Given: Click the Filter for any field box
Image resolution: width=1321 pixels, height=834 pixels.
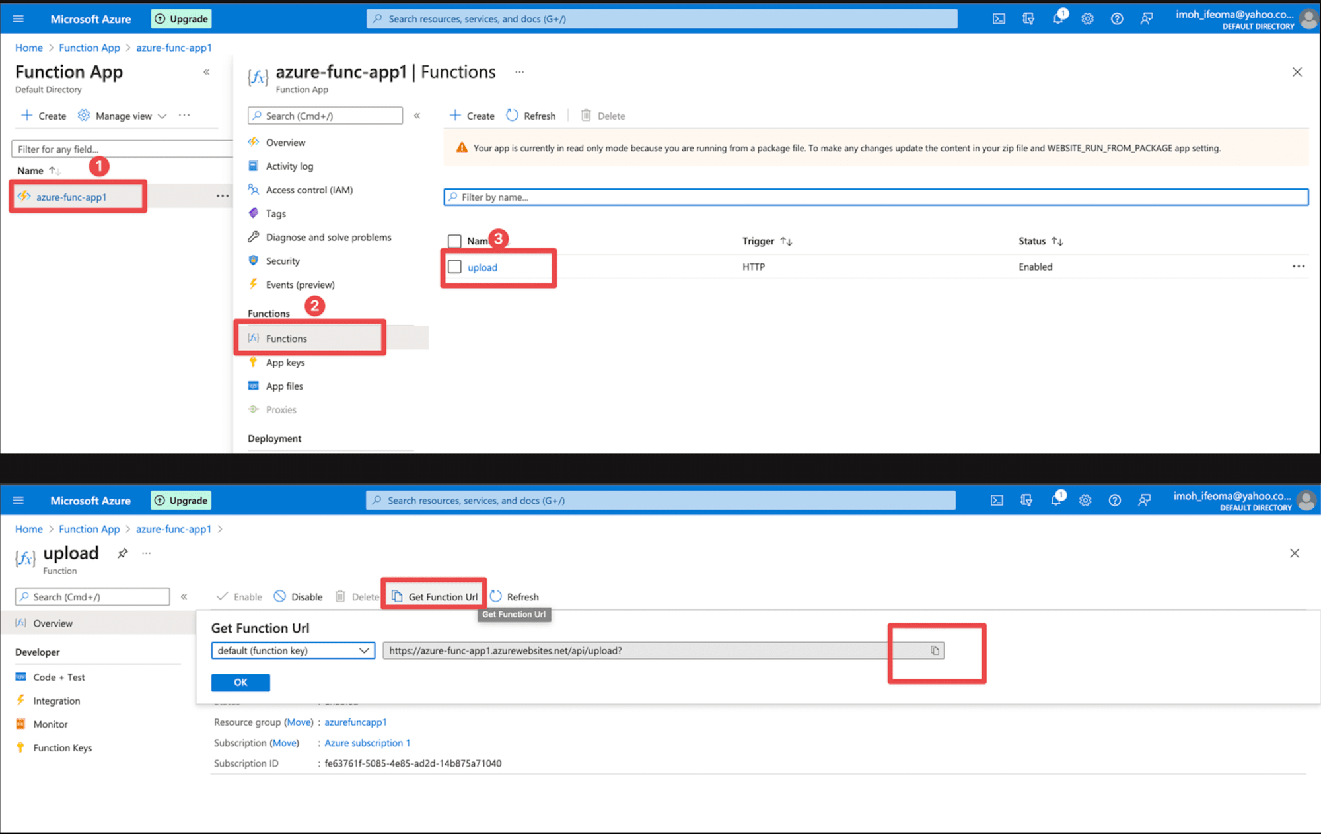Looking at the screenshot, I should pyautogui.click(x=122, y=149).
